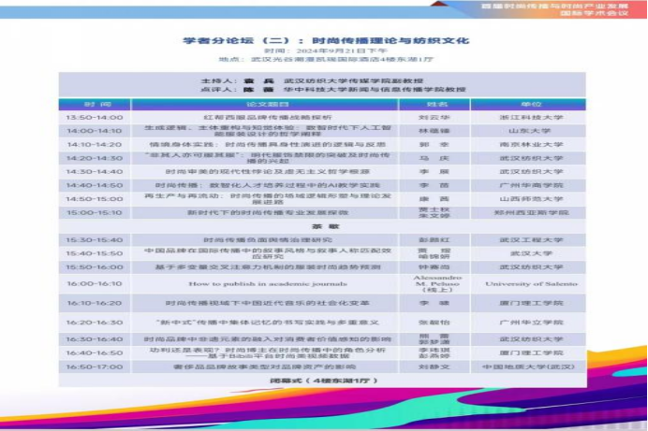Select the 南京林业大学 affiliation cell
The height and width of the screenshot is (431, 648).
(531, 145)
